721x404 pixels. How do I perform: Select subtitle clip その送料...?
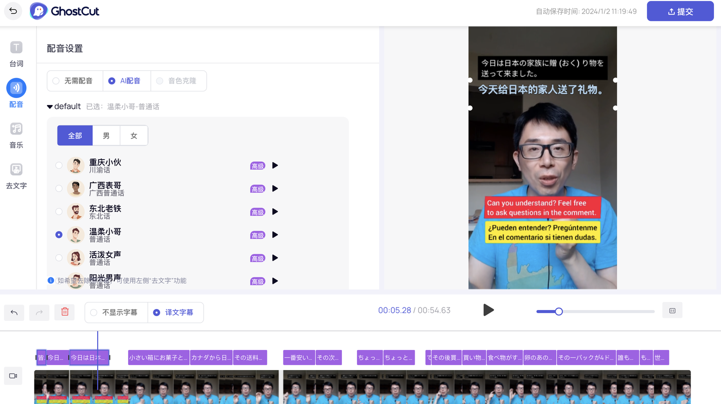point(250,357)
